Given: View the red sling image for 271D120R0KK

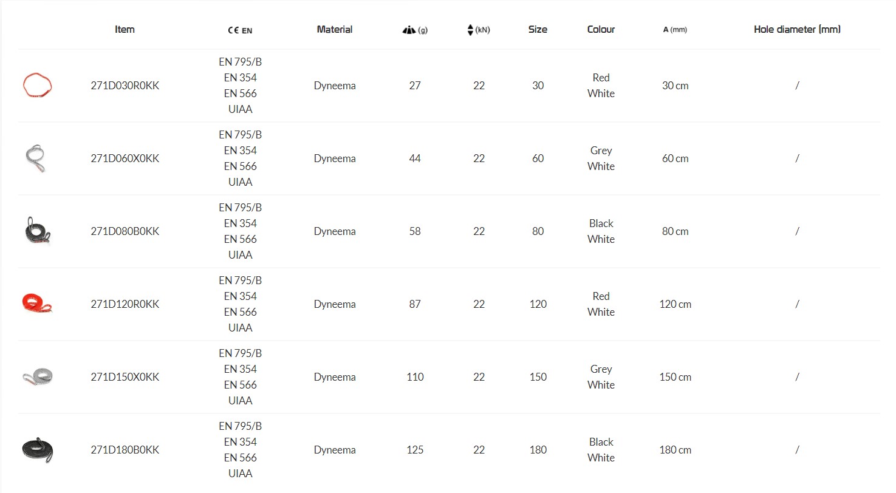Looking at the screenshot, I should pyautogui.click(x=38, y=303).
